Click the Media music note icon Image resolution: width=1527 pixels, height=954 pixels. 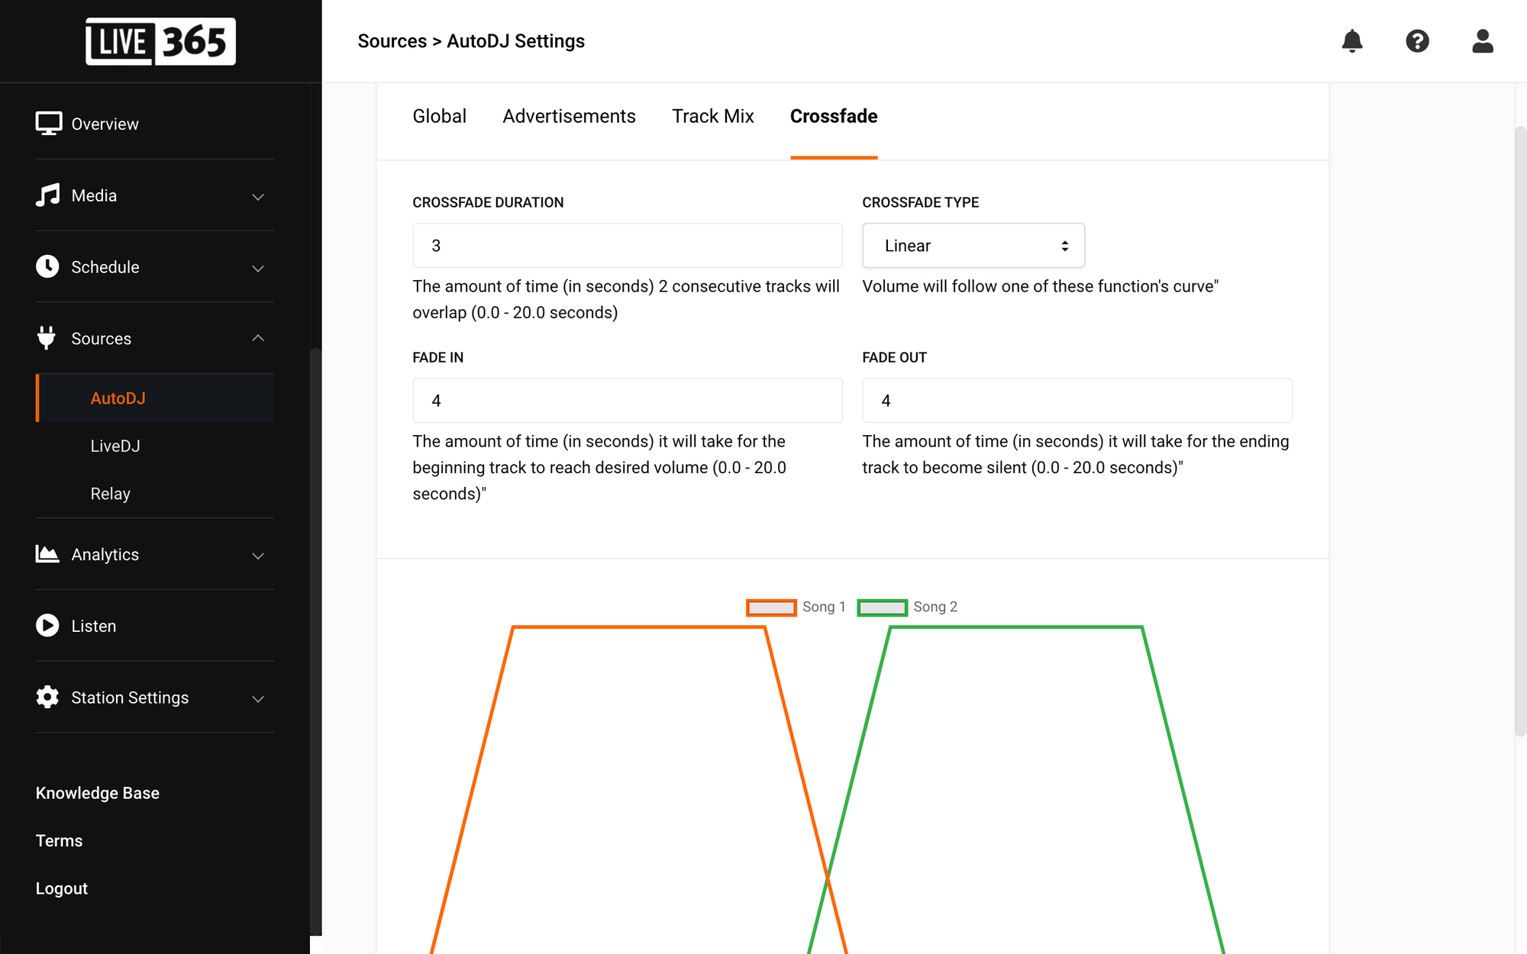click(47, 195)
